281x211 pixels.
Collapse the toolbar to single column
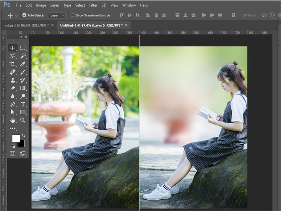click(21, 36)
